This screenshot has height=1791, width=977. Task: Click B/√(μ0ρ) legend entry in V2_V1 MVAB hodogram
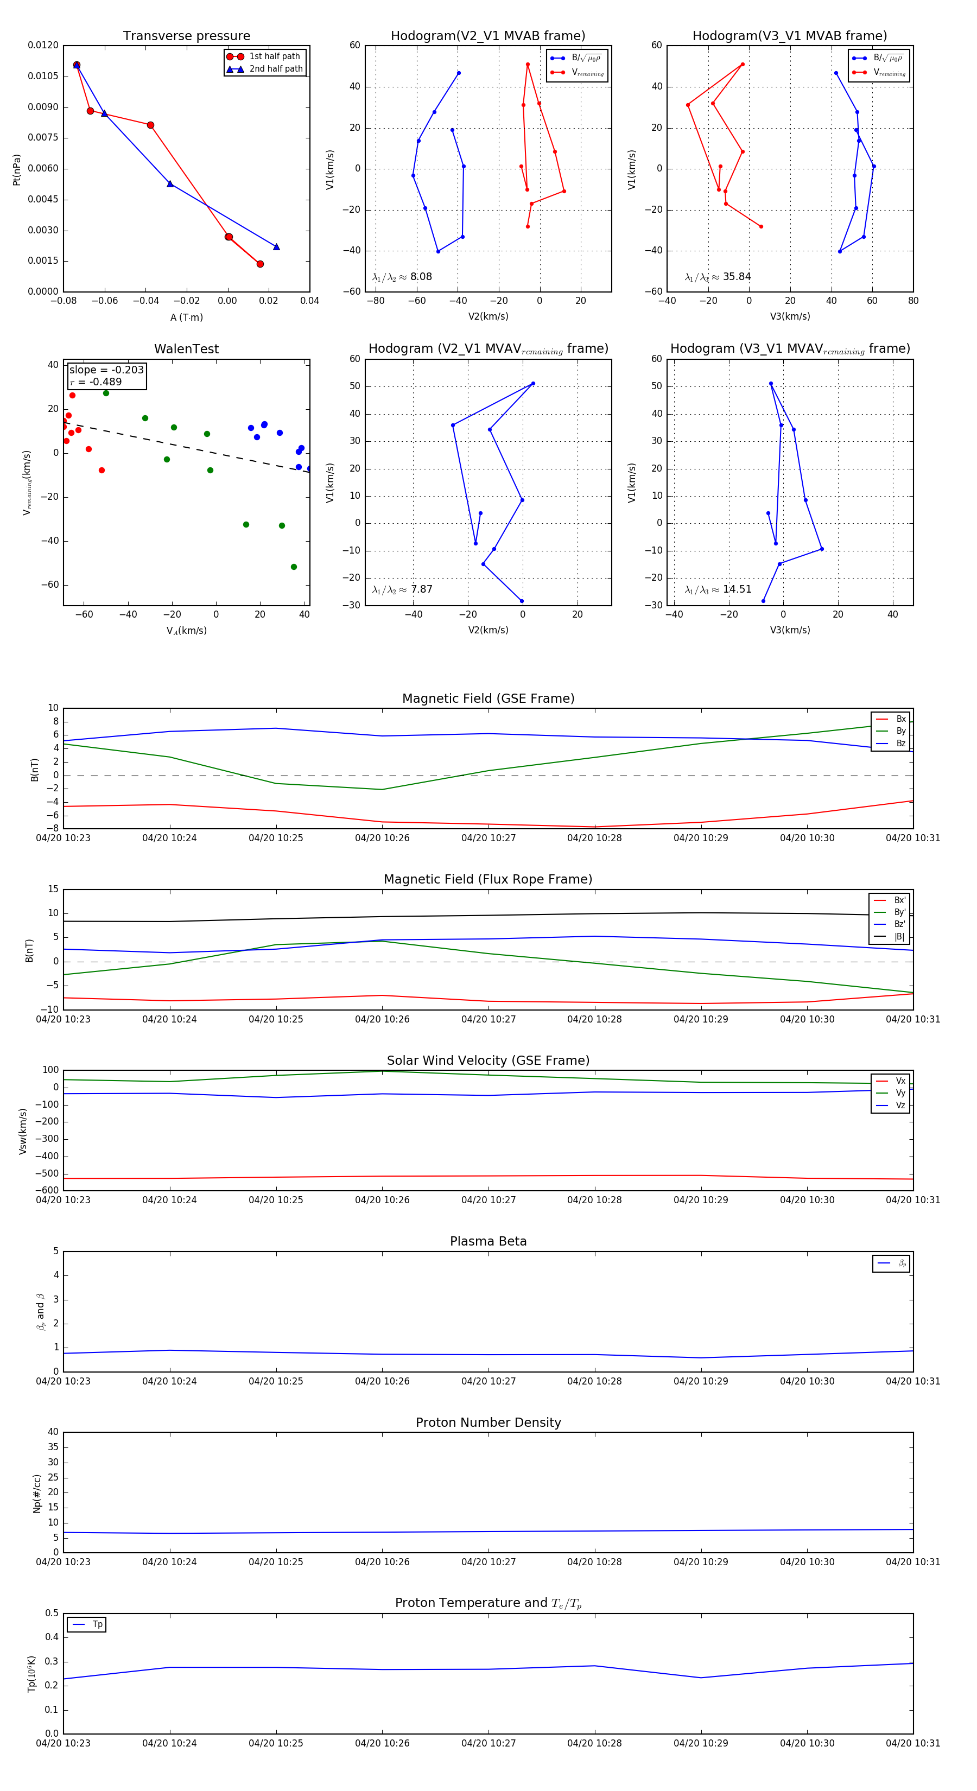576,59
